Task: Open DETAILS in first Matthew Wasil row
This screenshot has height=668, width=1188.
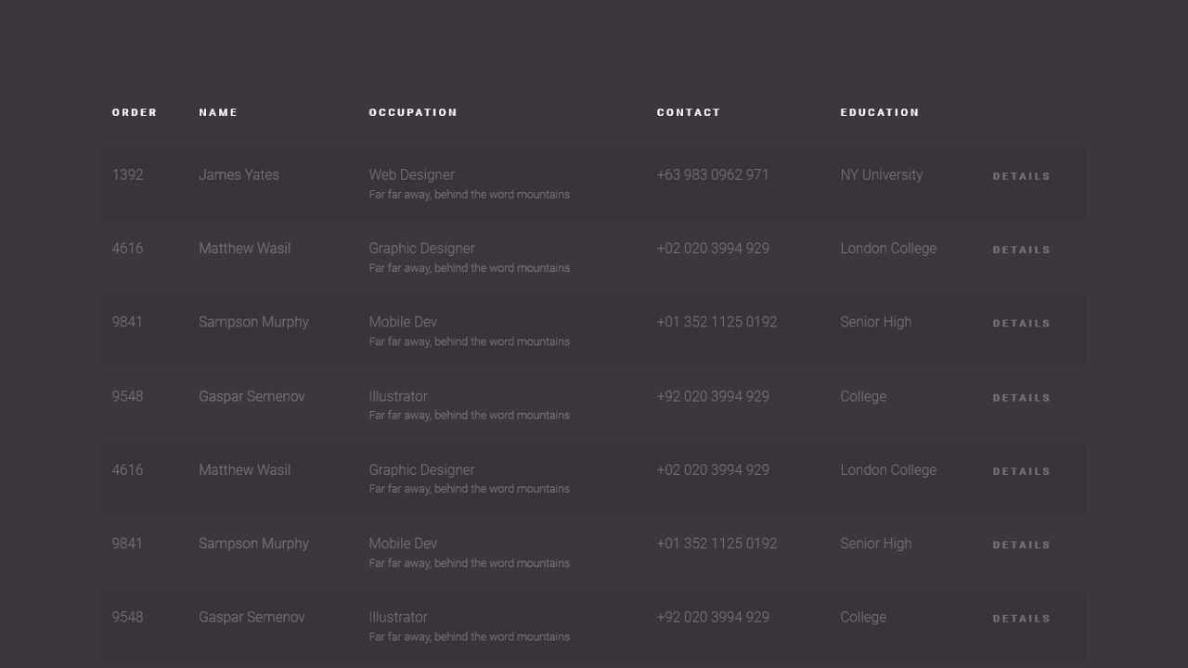Action: 1021,250
